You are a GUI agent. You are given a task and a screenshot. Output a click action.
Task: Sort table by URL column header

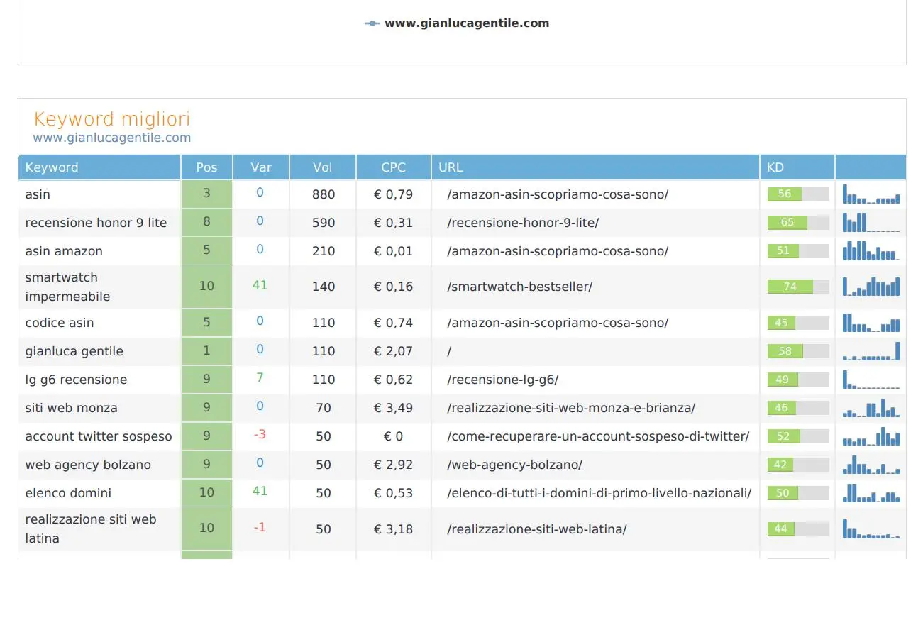pos(595,167)
